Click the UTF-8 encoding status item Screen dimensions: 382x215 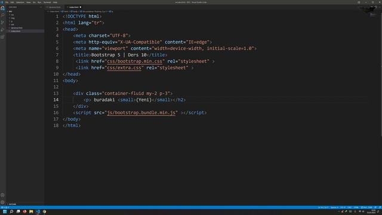[343, 207]
